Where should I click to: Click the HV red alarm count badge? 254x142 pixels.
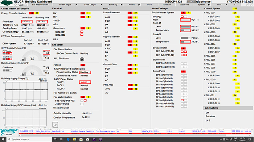click(x=83, y=13)
